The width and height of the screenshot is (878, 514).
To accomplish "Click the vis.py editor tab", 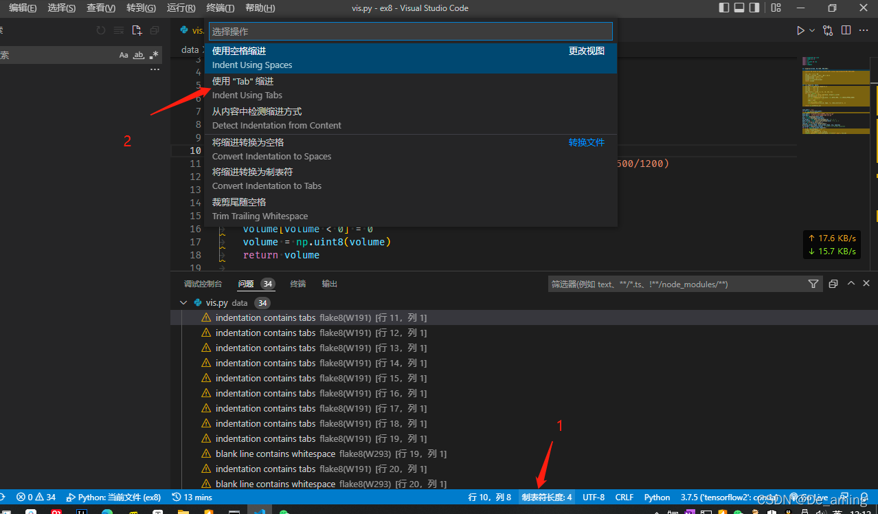I will [x=191, y=30].
